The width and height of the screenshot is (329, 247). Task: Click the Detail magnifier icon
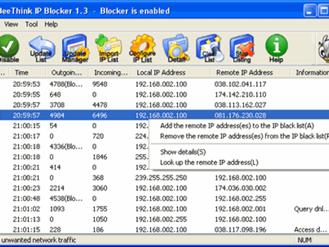click(176, 49)
